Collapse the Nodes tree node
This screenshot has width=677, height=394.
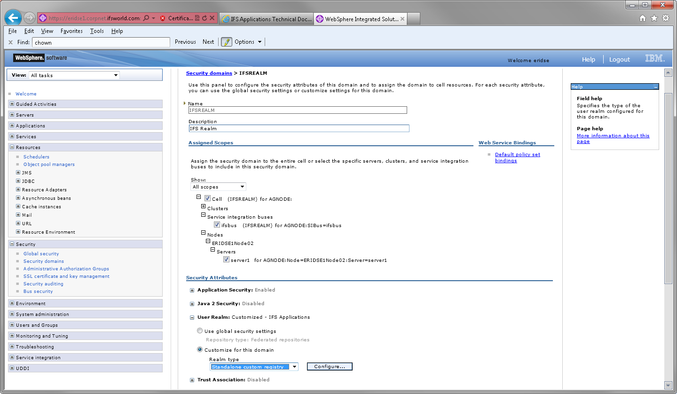(203, 232)
